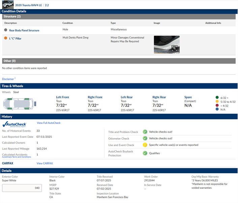The height and width of the screenshot is (203, 238).
Task: Select the 3 Years/36,000 MILES warranty text
Action: [x=205, y=180]
